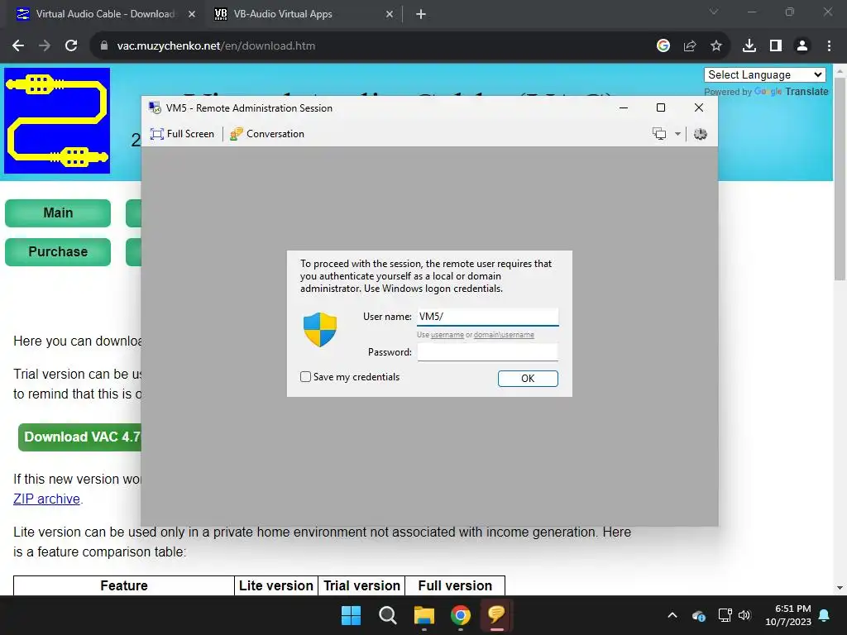Click the User name input field

click(x=487, y=317)
